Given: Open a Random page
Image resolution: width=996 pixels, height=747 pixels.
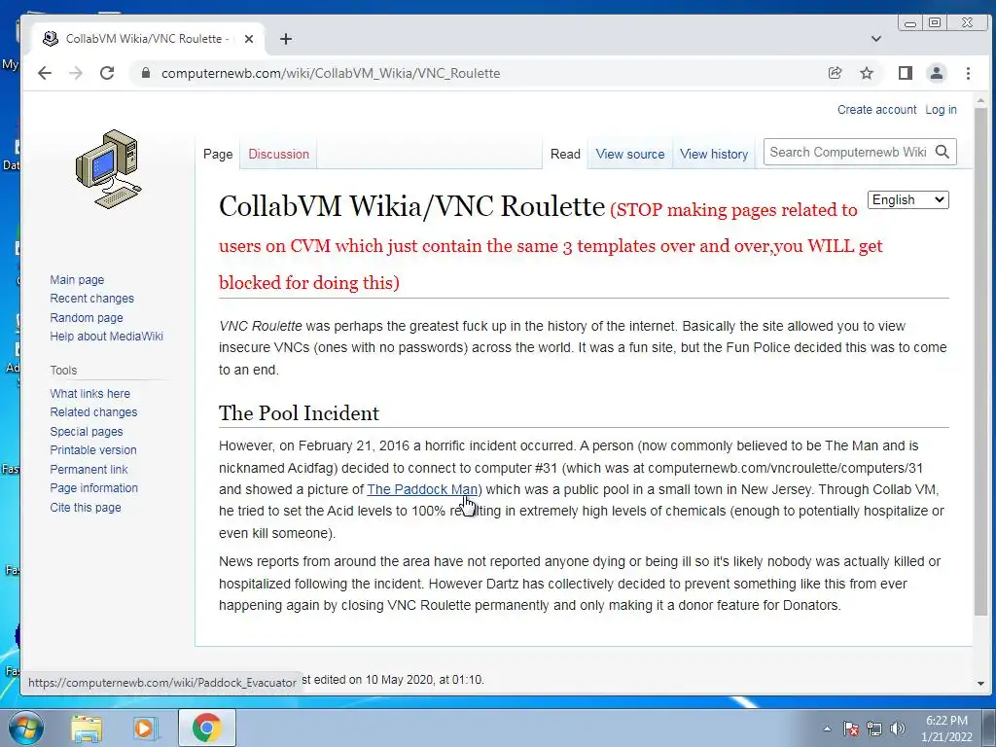Looking at the screenshot, I should (87, 317).
